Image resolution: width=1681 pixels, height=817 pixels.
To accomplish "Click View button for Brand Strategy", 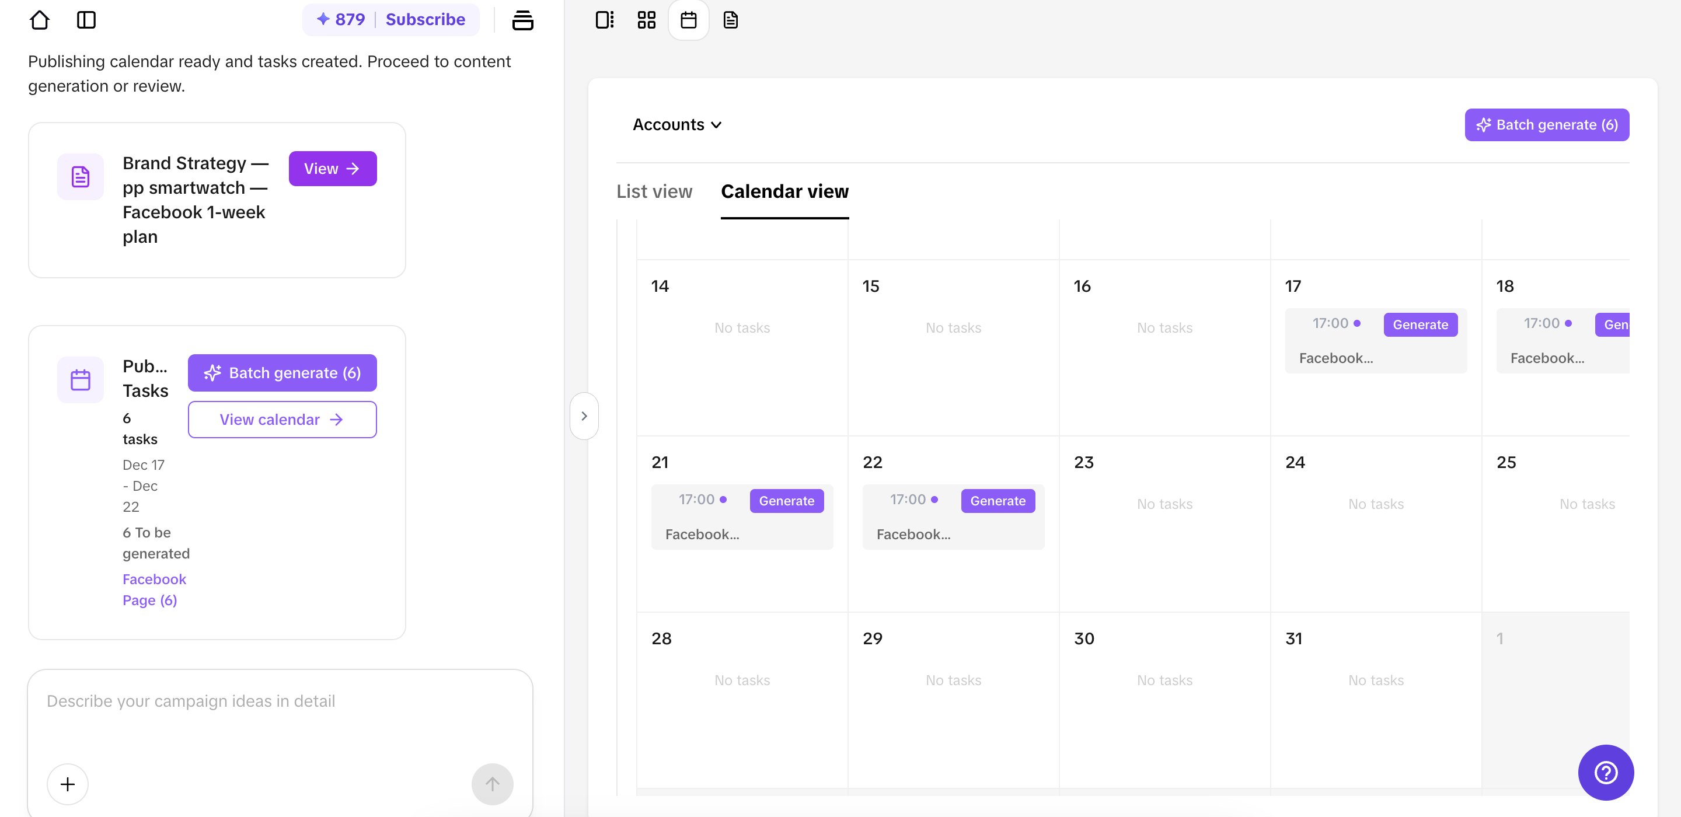I will pyautogui.click(x=332, y=168).
